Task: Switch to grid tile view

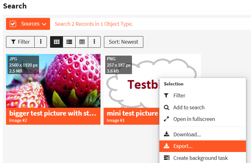Action: pos(57,42)
